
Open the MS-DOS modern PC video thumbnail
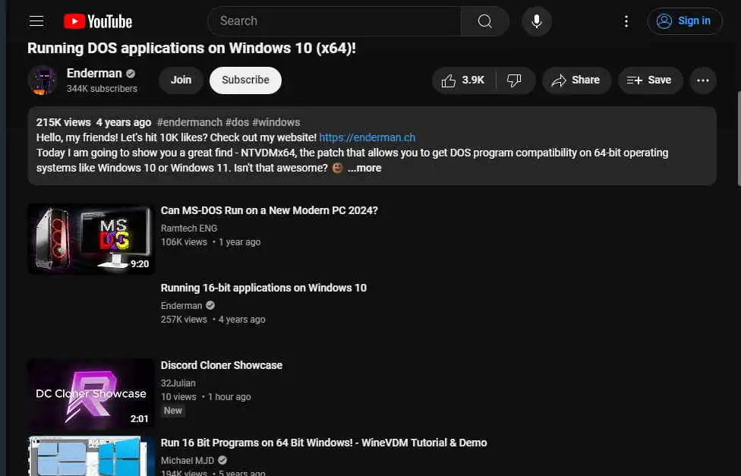pos(91,239)
